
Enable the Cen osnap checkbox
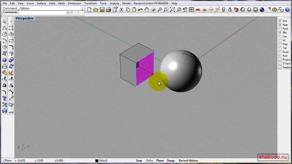(x=280, y=36)
